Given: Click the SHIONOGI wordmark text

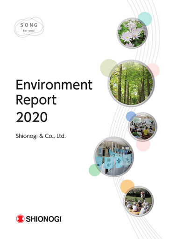Looking at the screenshot, I should tap(43, 219).
